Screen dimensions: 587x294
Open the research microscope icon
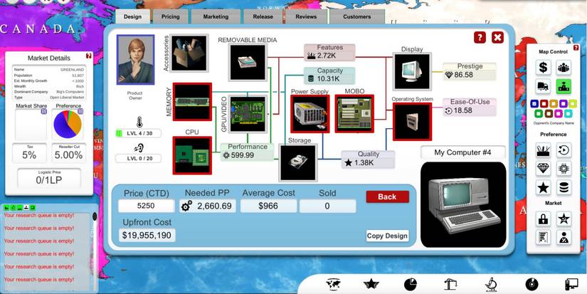pos(491,285)
